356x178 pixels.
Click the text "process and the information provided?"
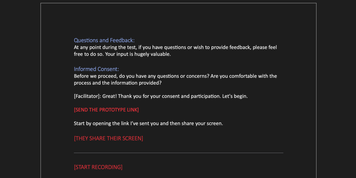[118, 83]
